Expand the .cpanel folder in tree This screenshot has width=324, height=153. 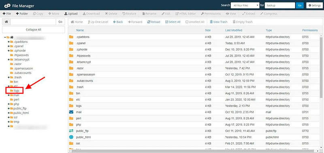click(x=9, y=46)
